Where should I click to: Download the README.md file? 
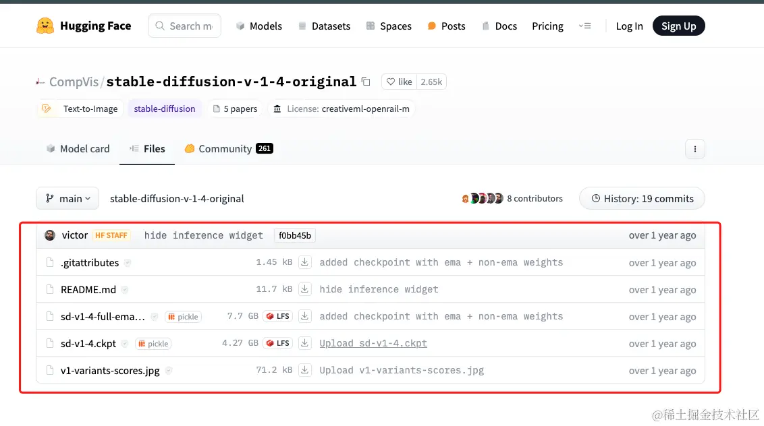pos(304,289)
